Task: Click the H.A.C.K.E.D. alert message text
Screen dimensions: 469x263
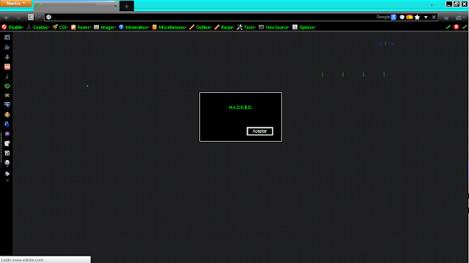Action: 240,107
